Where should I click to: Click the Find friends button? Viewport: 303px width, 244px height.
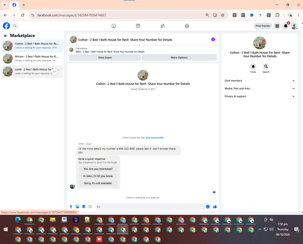(262, 26)
